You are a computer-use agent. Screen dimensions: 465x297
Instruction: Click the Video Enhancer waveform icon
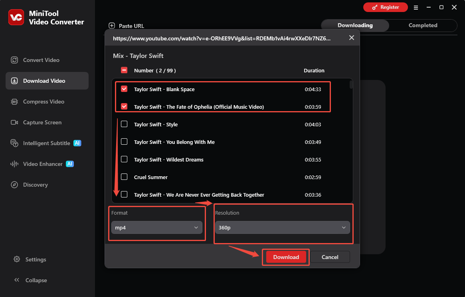(x=14, y=164)
